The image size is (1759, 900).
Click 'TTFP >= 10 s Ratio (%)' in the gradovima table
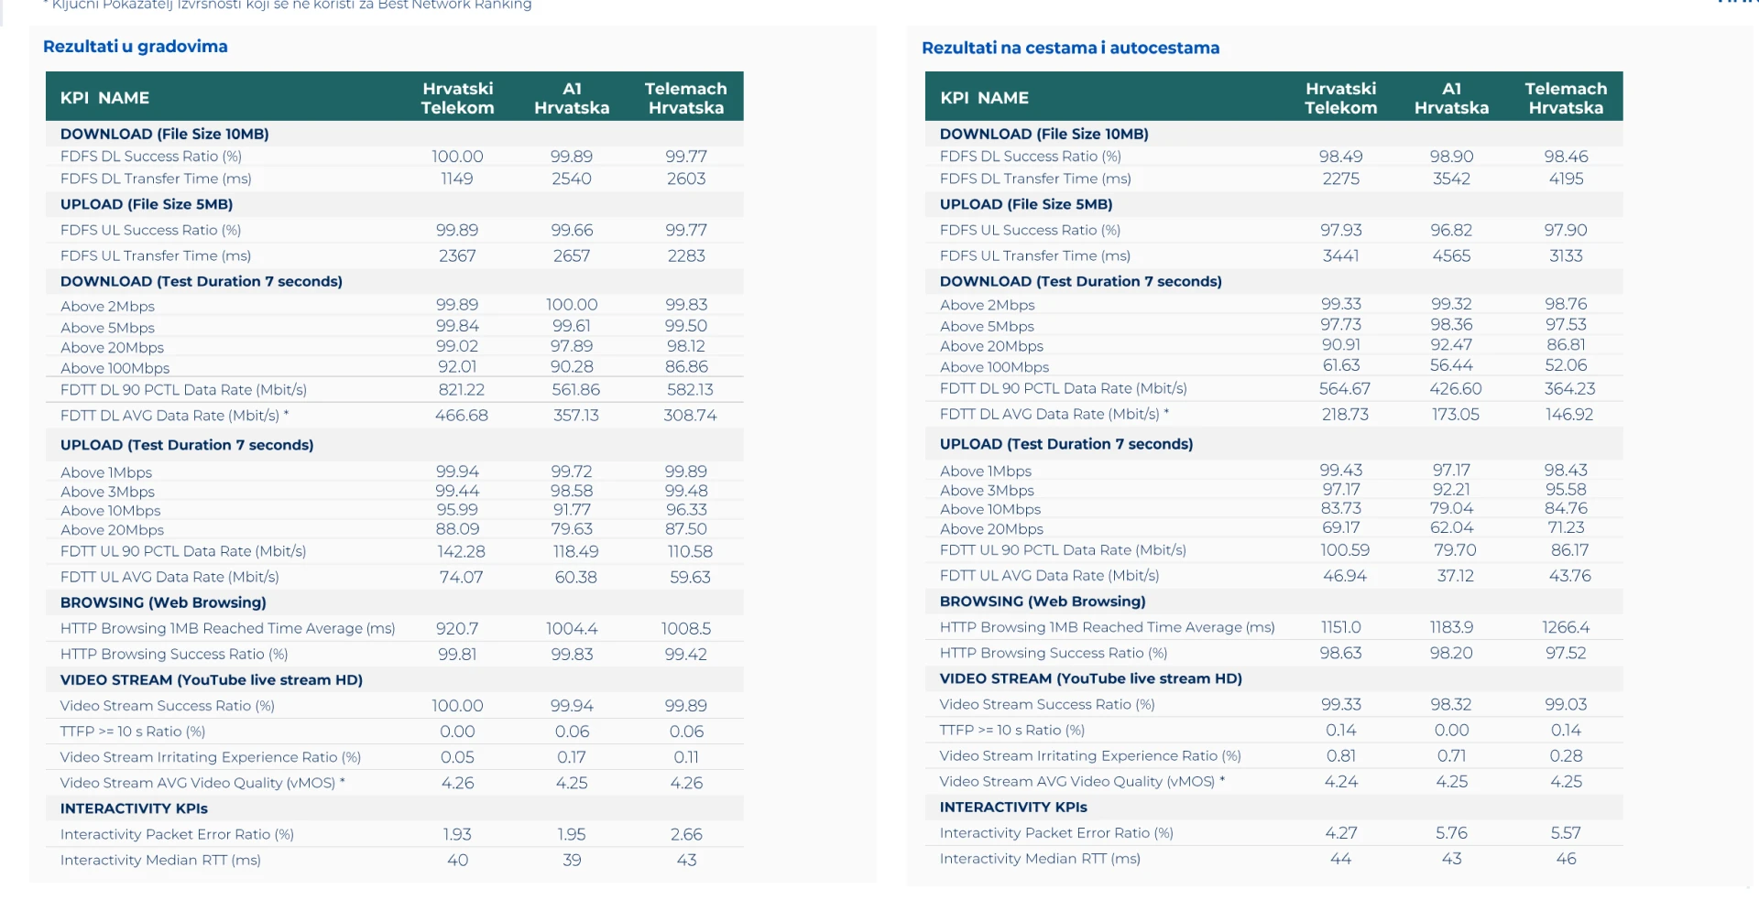coord(133,731)
